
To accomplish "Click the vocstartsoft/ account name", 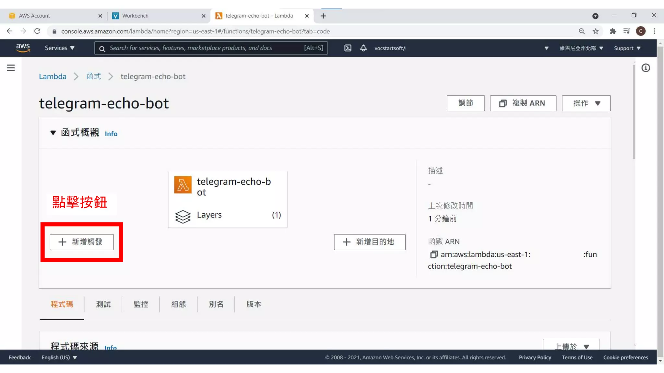I will click(x=390, y=48).
